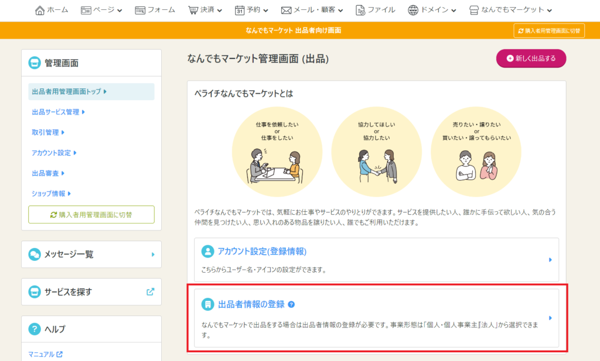Open the なんでもマーケット dropdown menu

pos(511,10)
